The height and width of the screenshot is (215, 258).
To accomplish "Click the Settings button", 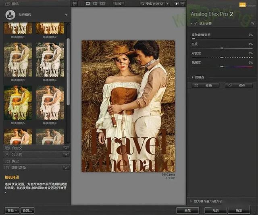I will point(28,210).
